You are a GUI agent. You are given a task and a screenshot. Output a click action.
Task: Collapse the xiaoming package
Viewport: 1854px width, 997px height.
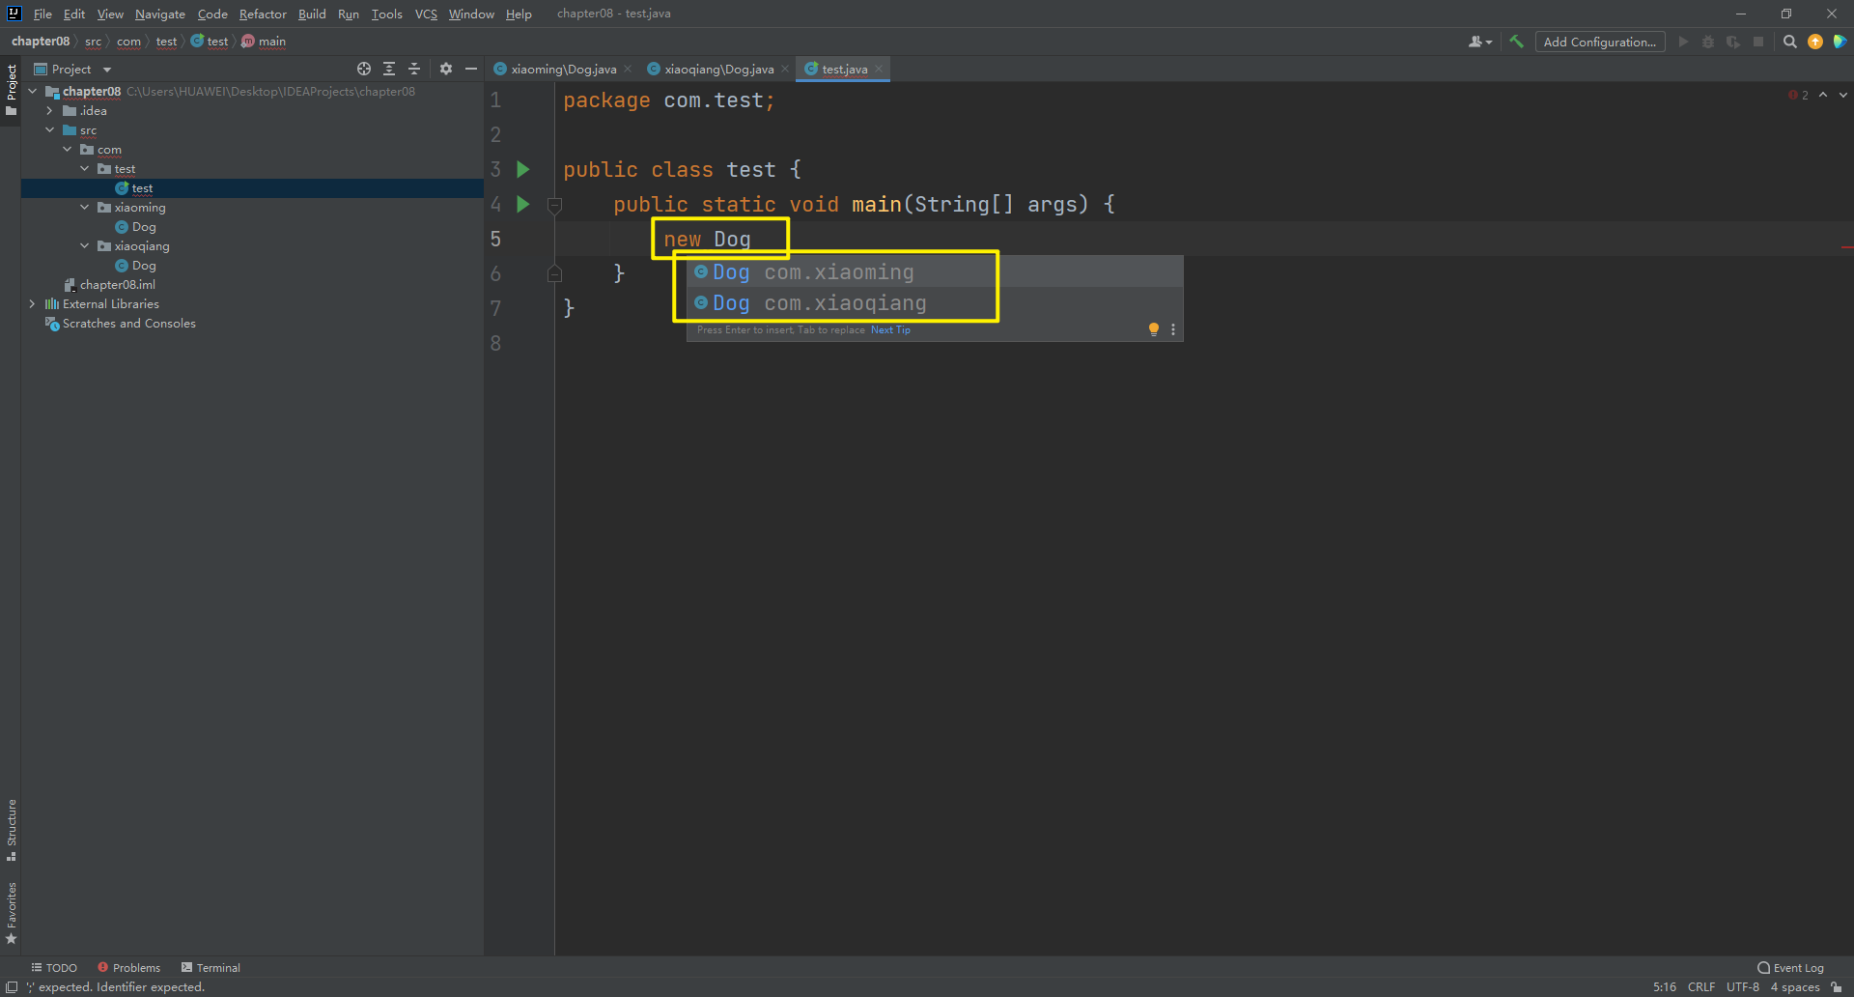point(85,207)
